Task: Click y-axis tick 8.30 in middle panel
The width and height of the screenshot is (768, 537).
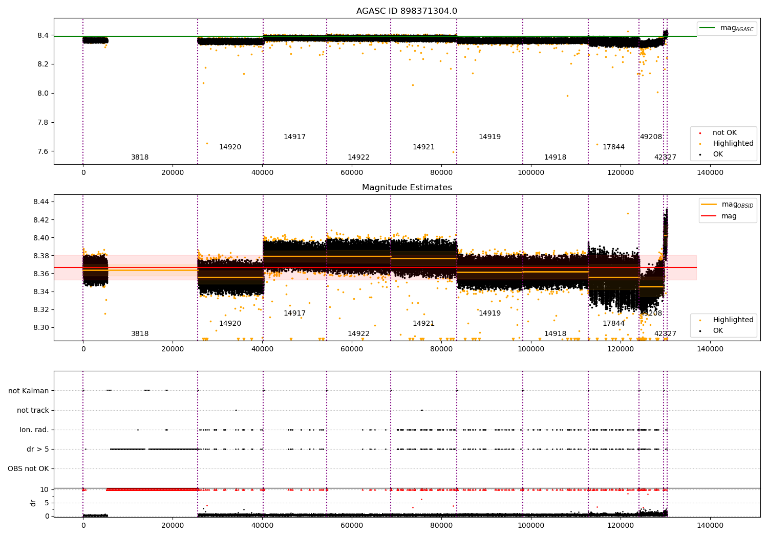Action: pos(41,328)
